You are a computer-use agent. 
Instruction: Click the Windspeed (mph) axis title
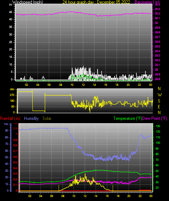[28, 2]
